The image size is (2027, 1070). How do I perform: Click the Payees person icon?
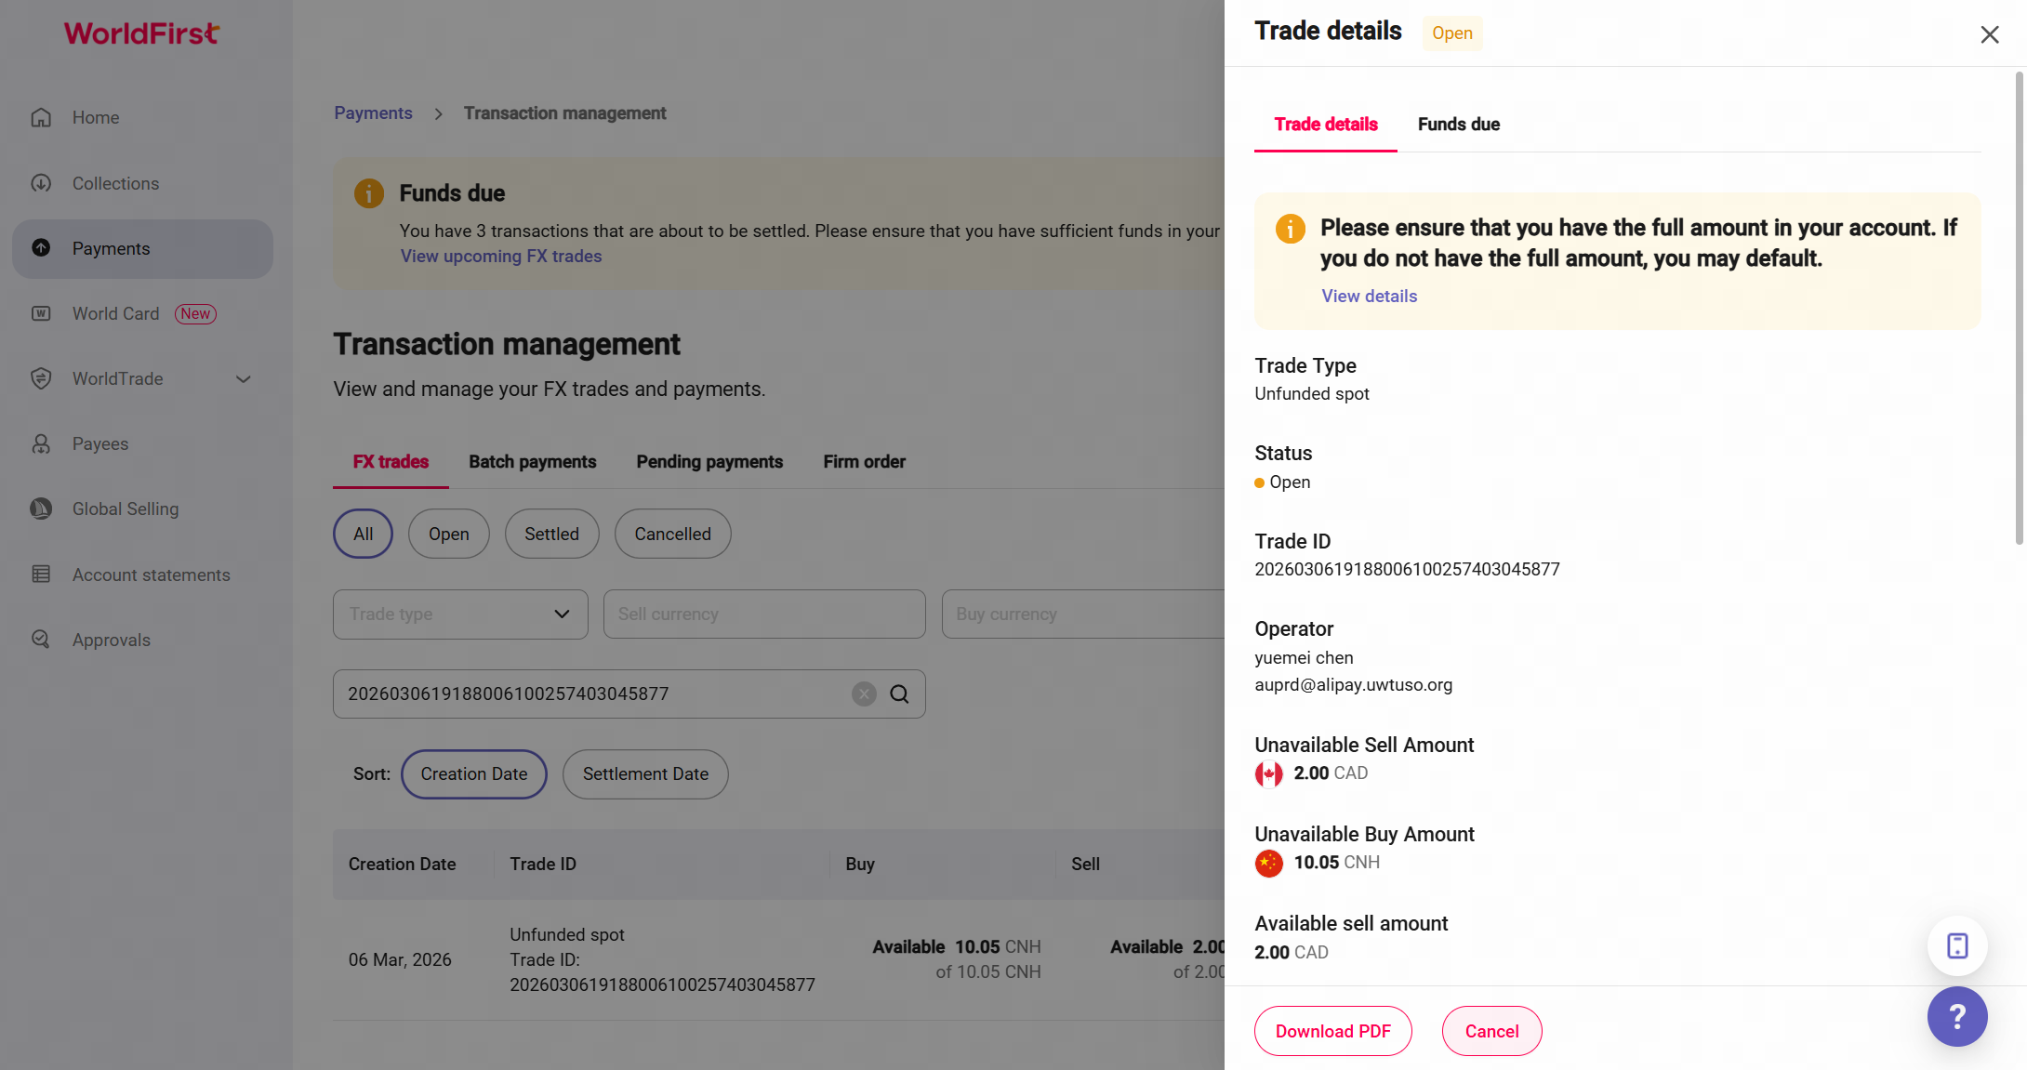41,444
